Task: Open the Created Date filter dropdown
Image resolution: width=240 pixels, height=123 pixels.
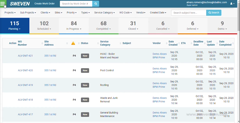Action: (x=158, y=12)
